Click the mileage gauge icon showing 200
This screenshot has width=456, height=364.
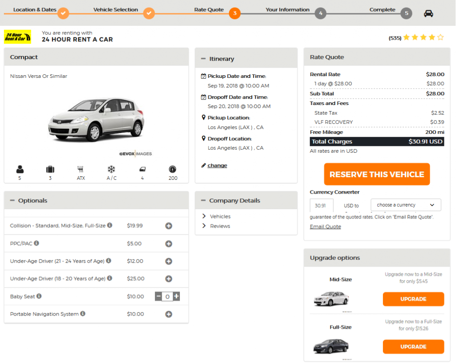pyautogui.click(x=172, y=169)
